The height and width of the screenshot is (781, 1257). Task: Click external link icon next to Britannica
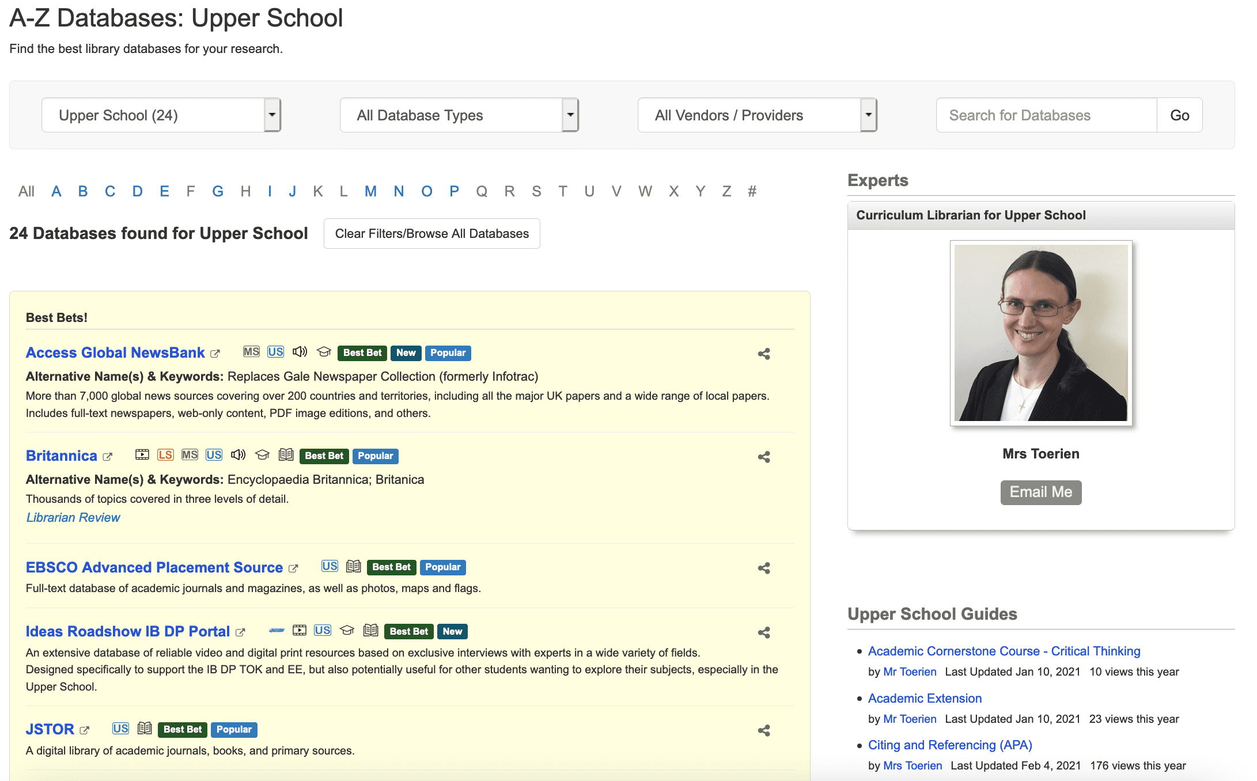(x=108, y=457)
